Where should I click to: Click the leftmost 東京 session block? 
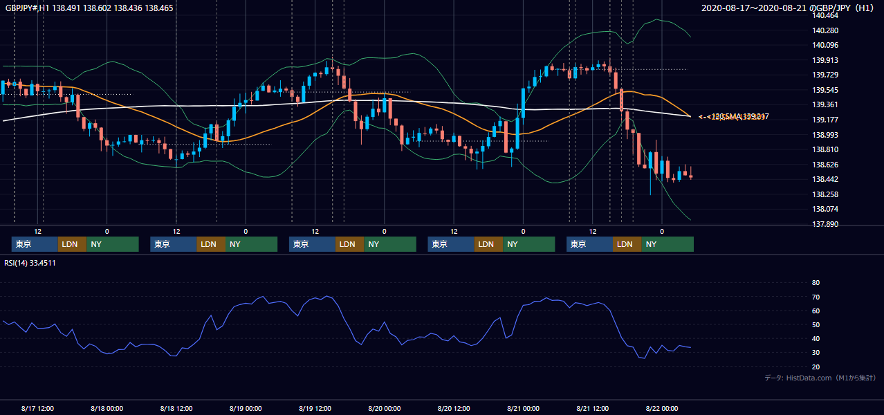35,244
